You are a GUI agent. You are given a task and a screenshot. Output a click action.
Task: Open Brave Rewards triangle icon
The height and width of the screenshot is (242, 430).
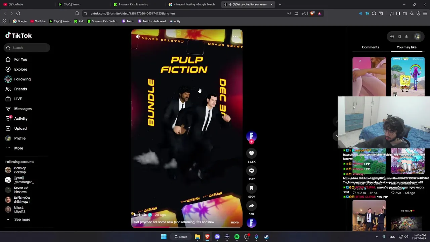click(x=319, y=13)
